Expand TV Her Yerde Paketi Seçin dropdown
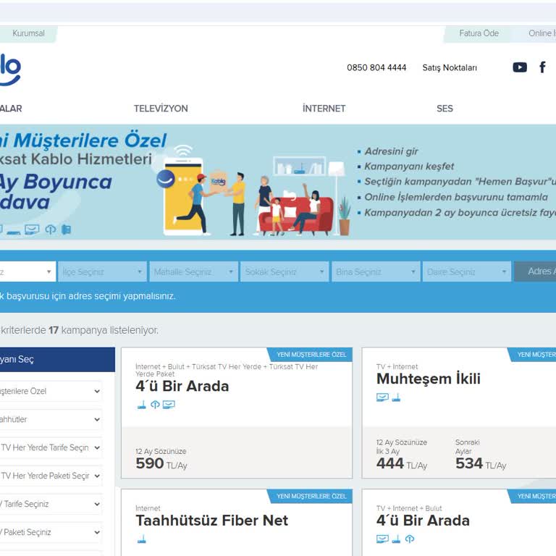The height and width of the screenshot is (556, 556). click(x=51, y=476)
